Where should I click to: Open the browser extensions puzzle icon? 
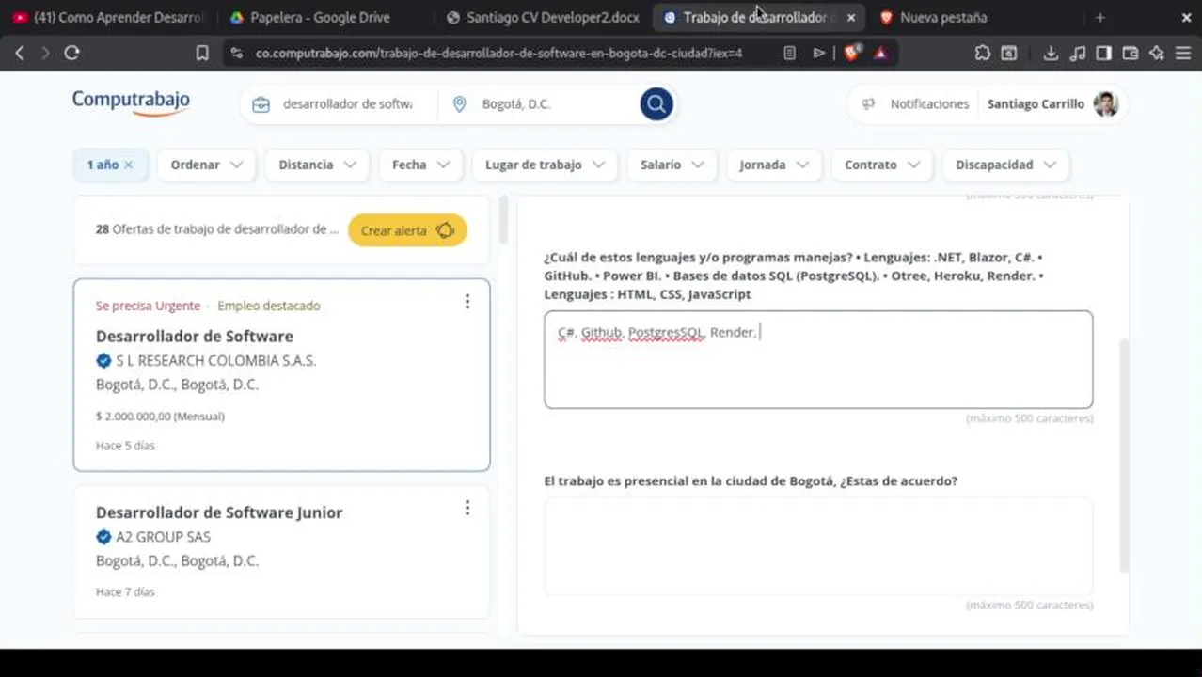tap(983, 54)
